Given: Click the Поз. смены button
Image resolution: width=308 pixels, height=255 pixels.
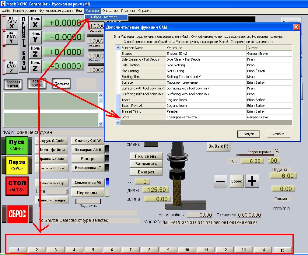Looking at the screenshot, I should [146, 156].
